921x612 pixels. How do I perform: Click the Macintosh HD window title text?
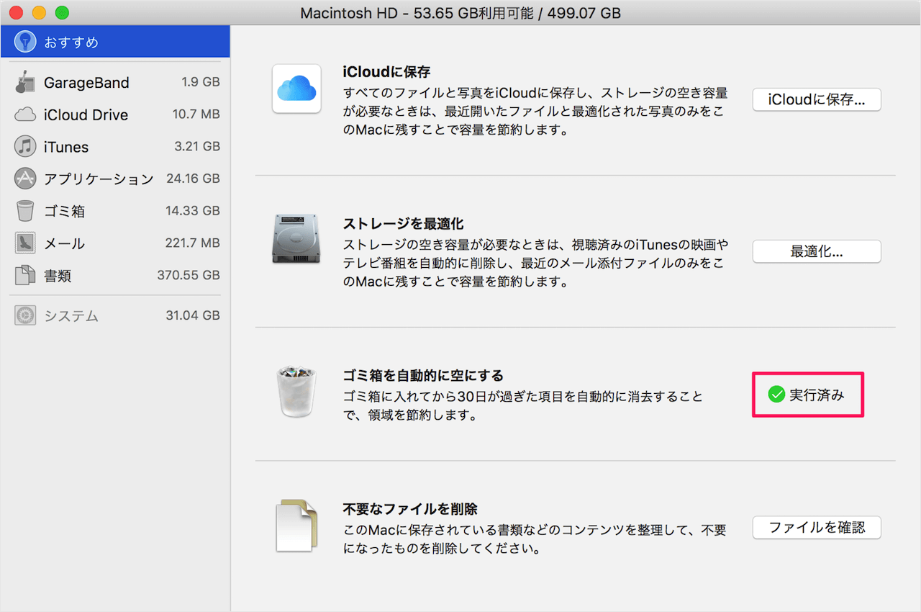coord(460,13)
